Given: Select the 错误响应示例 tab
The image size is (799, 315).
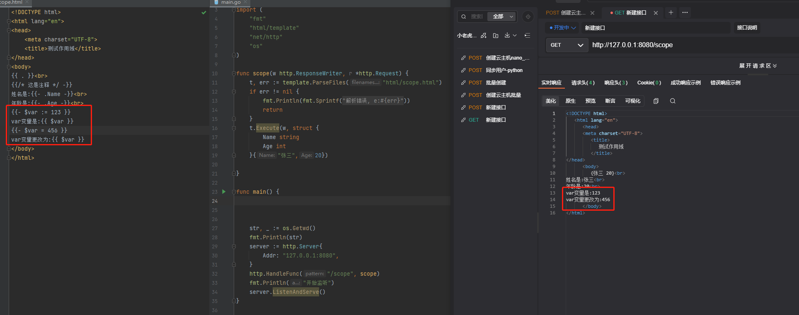Looking at the screenshot, I should (725, 83).
